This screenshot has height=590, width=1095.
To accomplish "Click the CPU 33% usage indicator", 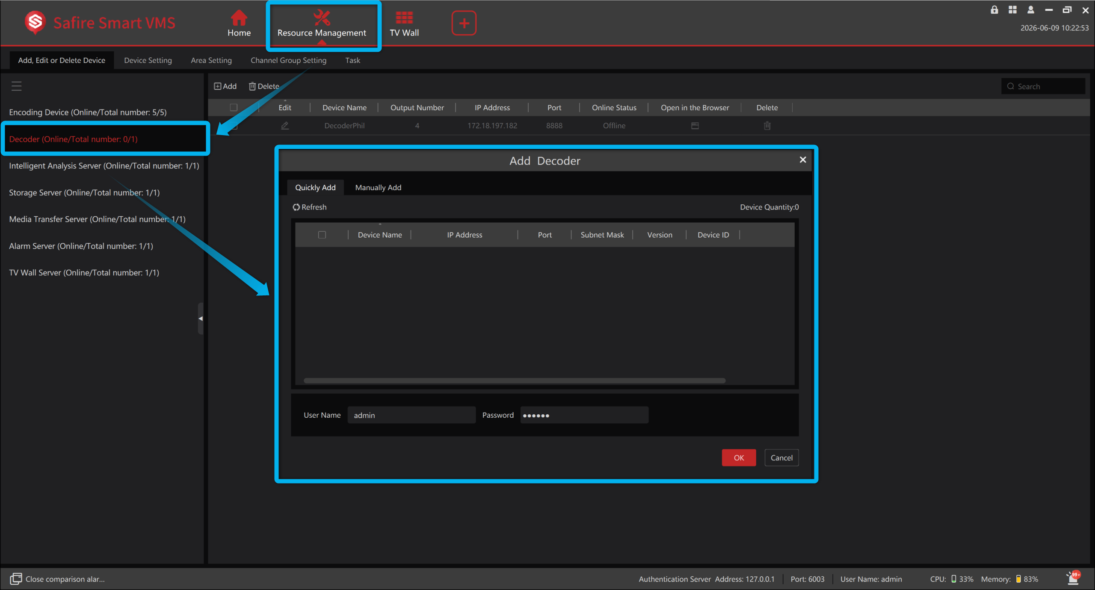I will (x=951, y=579).
